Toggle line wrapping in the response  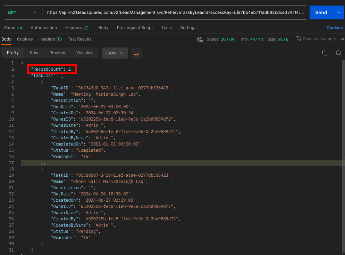(136, 53)
